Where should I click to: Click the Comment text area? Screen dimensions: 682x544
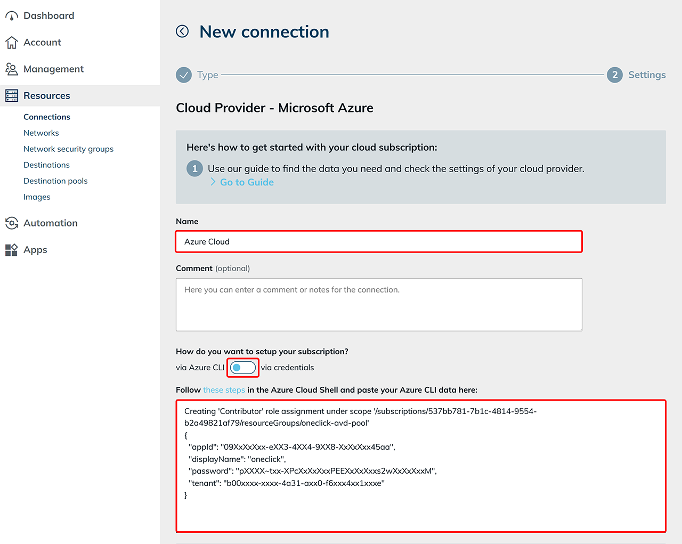tap(379, 304)
